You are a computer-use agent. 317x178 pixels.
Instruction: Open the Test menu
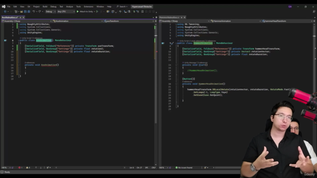(x=61, y=6)
